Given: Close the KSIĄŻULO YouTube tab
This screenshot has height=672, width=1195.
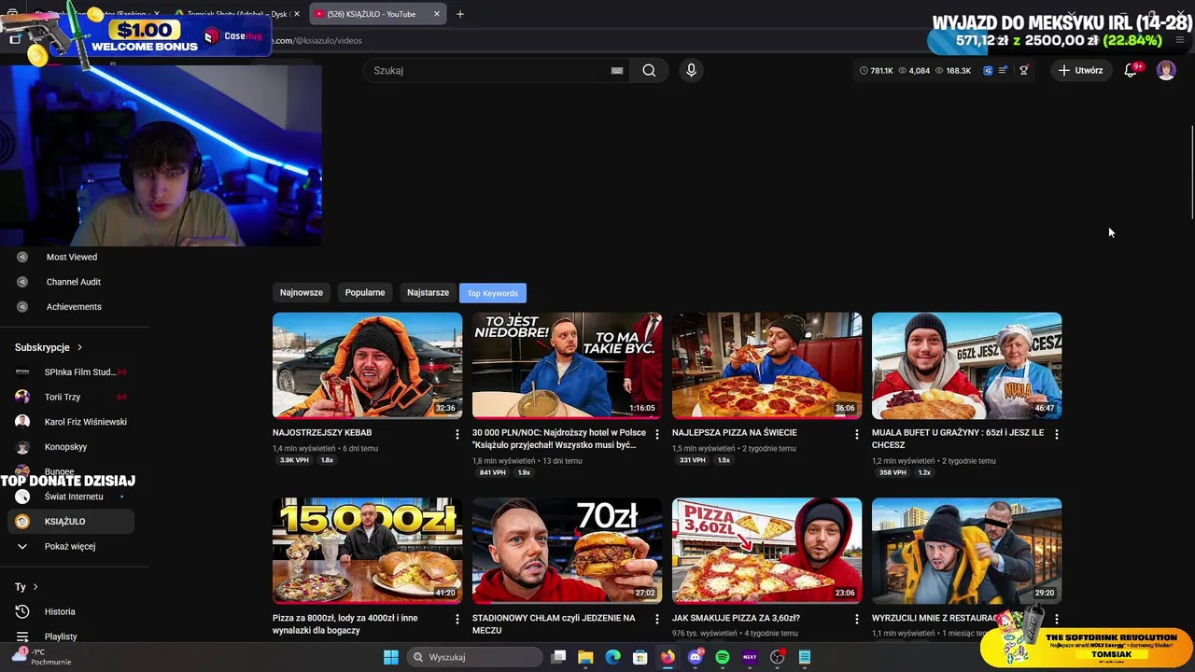Looking at the screenshot, I should [x=436, y=14].
